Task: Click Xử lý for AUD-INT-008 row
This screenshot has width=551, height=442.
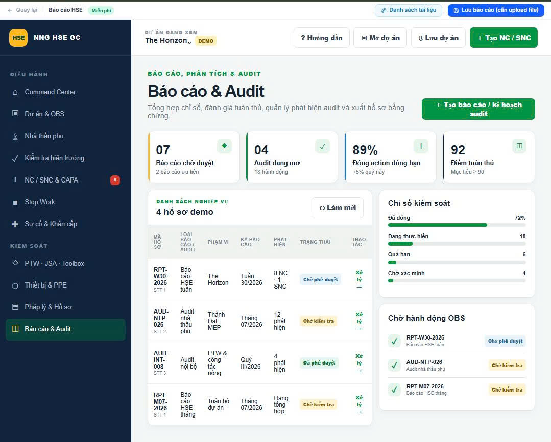Action: click(359, 363)
